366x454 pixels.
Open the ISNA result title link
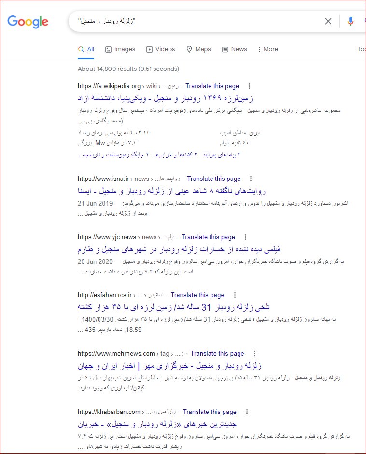[x=171, y=191]
